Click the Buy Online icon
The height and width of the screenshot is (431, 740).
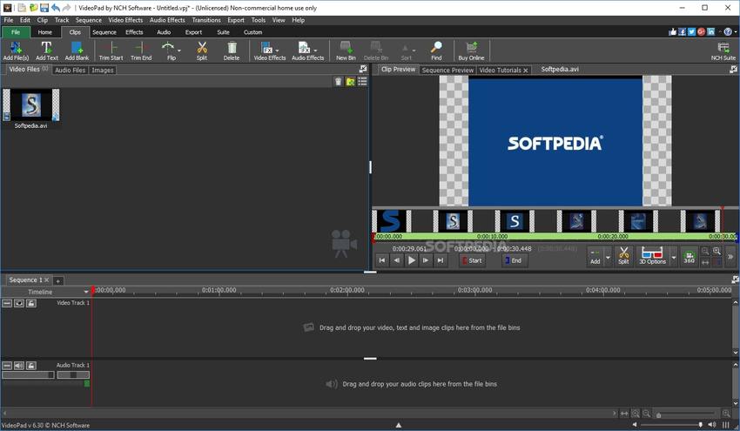pyautogui.click(x=471, y=51)
